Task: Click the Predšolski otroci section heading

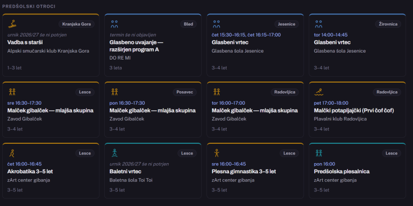Action: [x=29, y=6]
